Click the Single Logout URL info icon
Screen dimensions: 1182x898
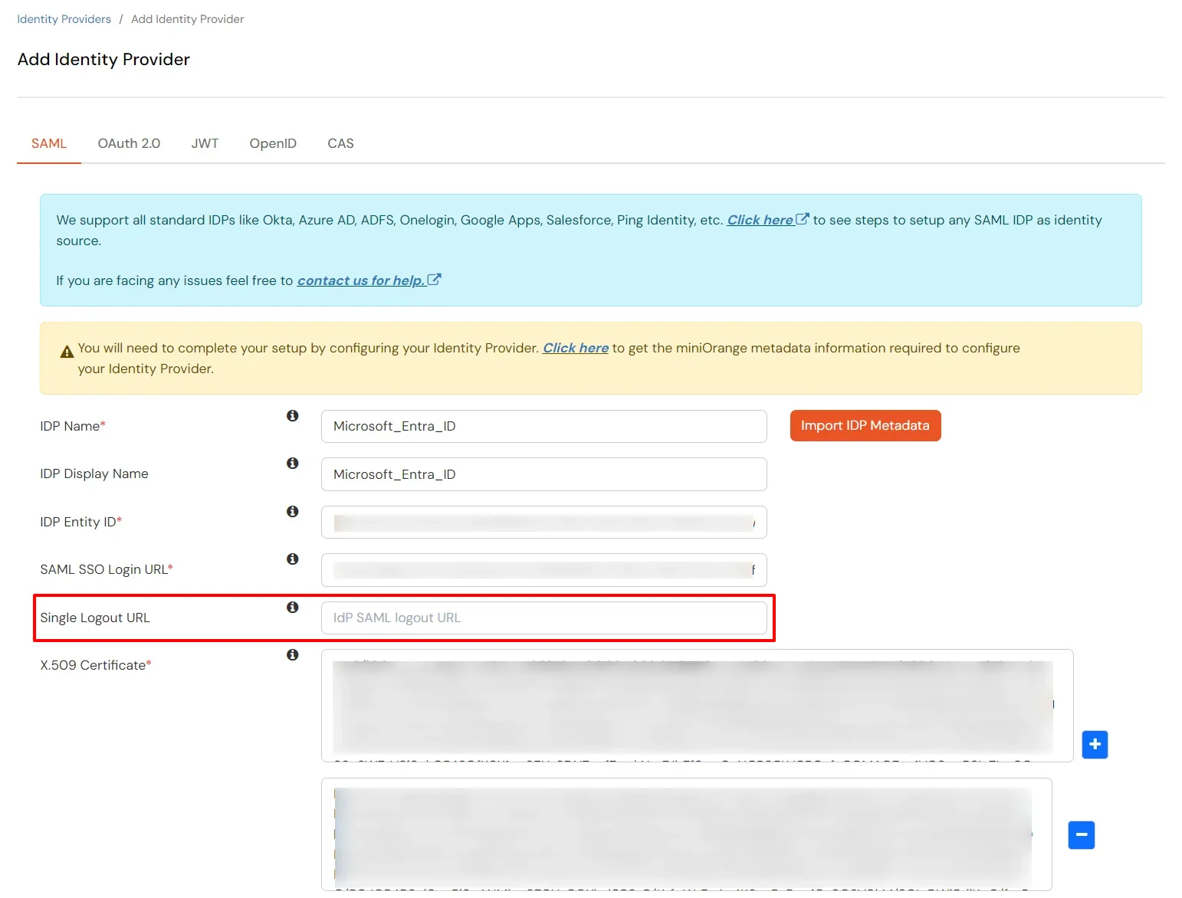click(x=292, y=607)
